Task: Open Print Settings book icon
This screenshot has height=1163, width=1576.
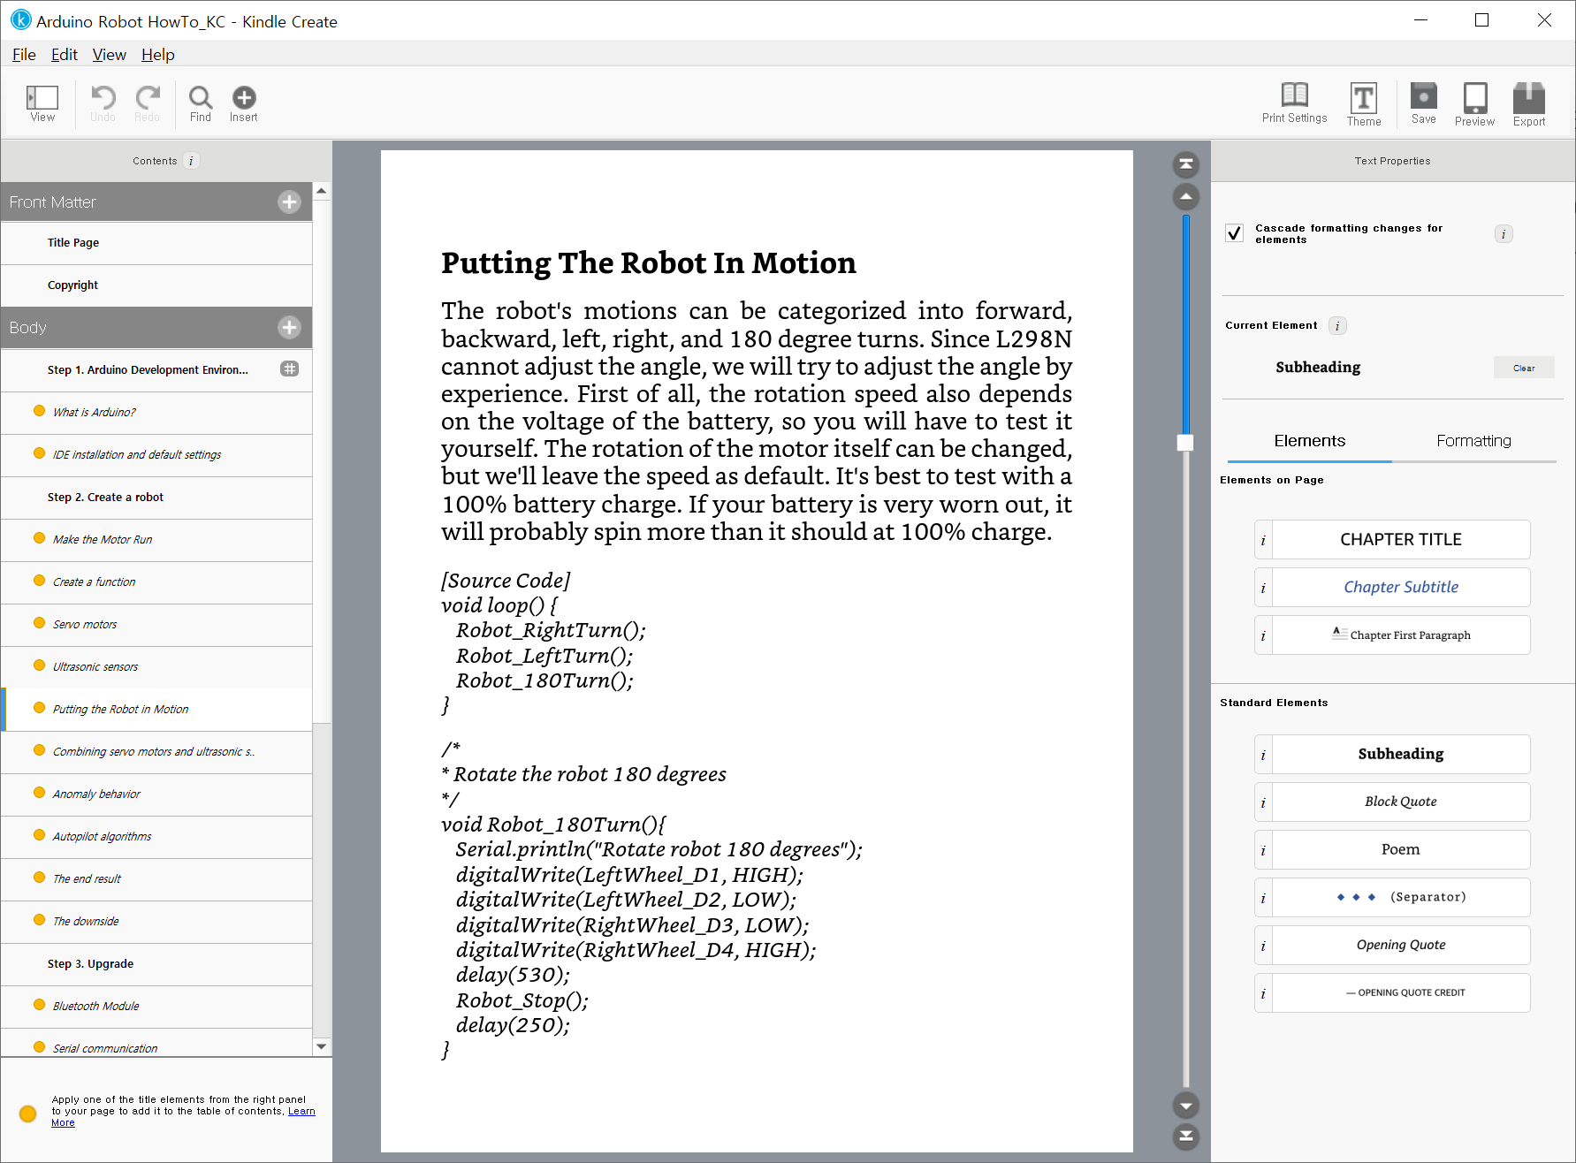Action: click(x=1294, y=95)
